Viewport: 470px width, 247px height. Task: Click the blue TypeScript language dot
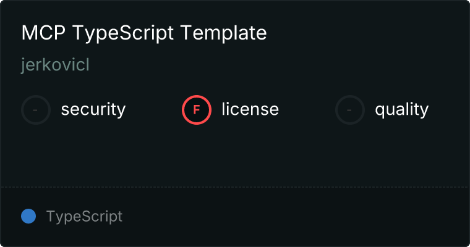point(28,216)
